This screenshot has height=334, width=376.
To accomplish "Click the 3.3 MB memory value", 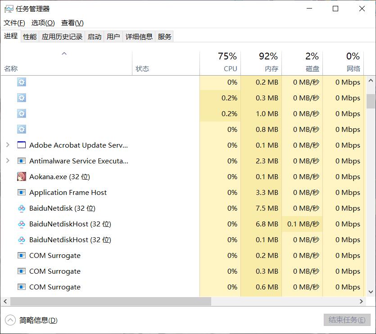I will (x=267, y=192).
